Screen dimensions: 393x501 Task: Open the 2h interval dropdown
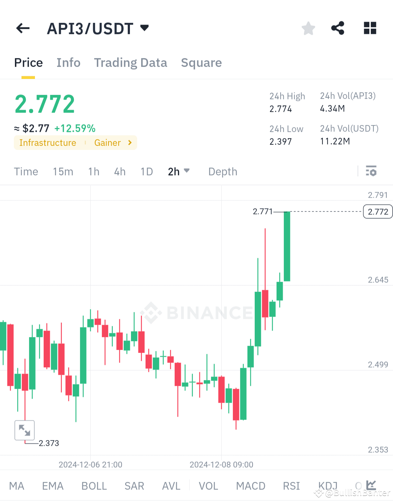tap(179, 171)
